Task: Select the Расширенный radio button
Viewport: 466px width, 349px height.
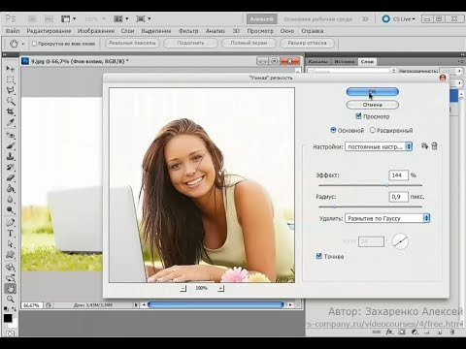Action: 373,130
